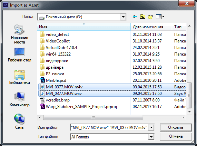Viewport: 197px width, 146px height.
Task: Create a new folder
Action: (151, 17)
